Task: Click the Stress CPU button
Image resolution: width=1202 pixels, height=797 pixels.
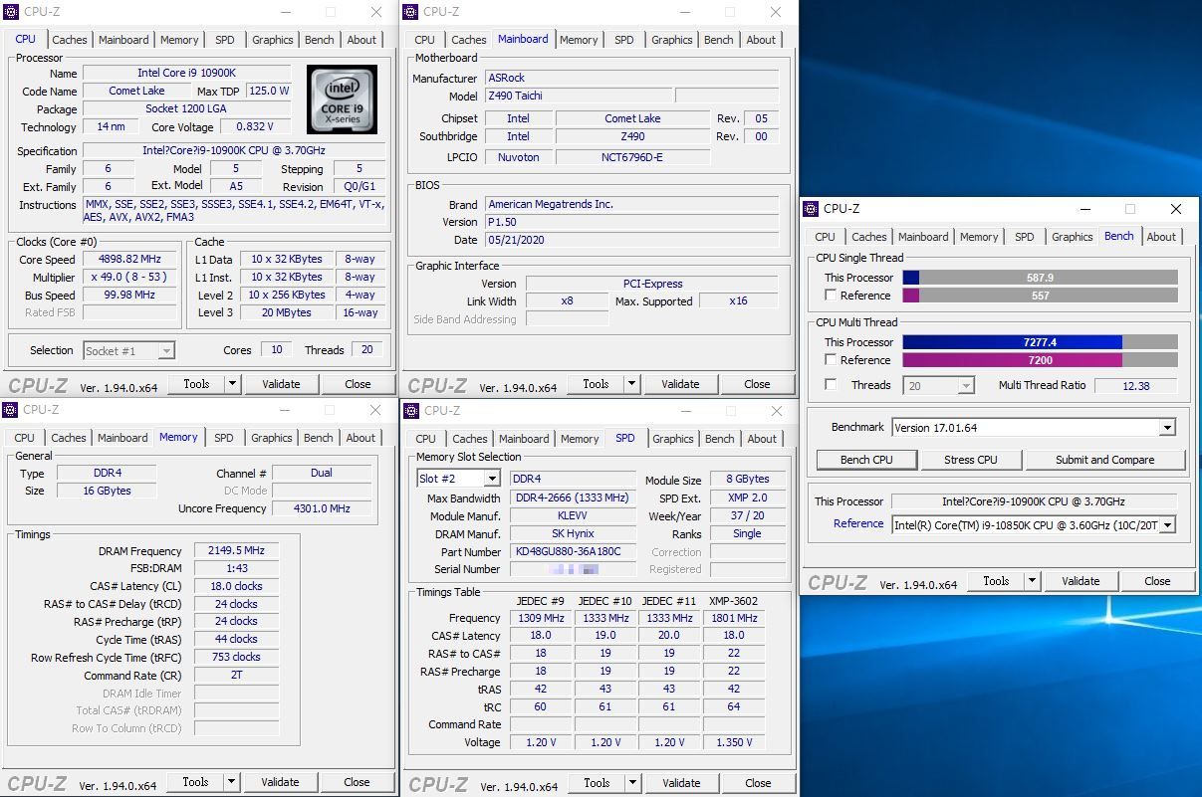Action: (x=971, y=460)
